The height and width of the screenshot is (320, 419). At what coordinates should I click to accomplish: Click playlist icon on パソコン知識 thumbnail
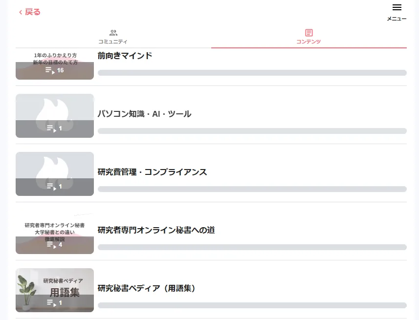click(x=50, y=128)
